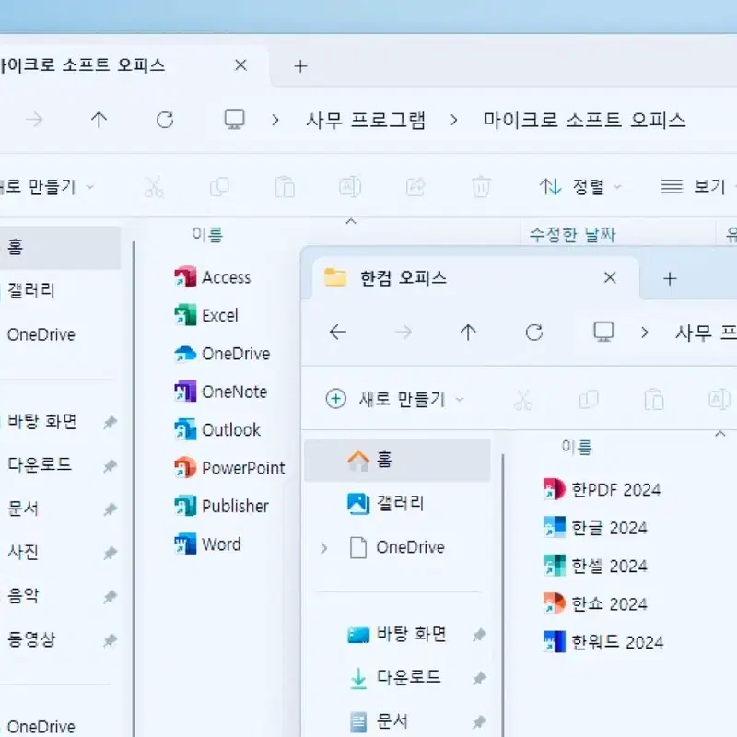Click Rename icon in 마이크로 소프트 오피스 toolbar

350,187
